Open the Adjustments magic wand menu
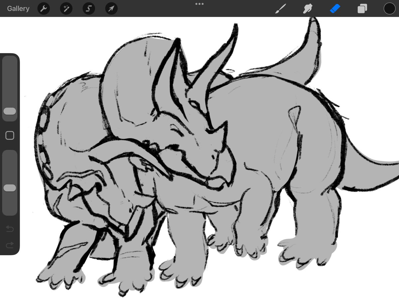 point(66,9)
